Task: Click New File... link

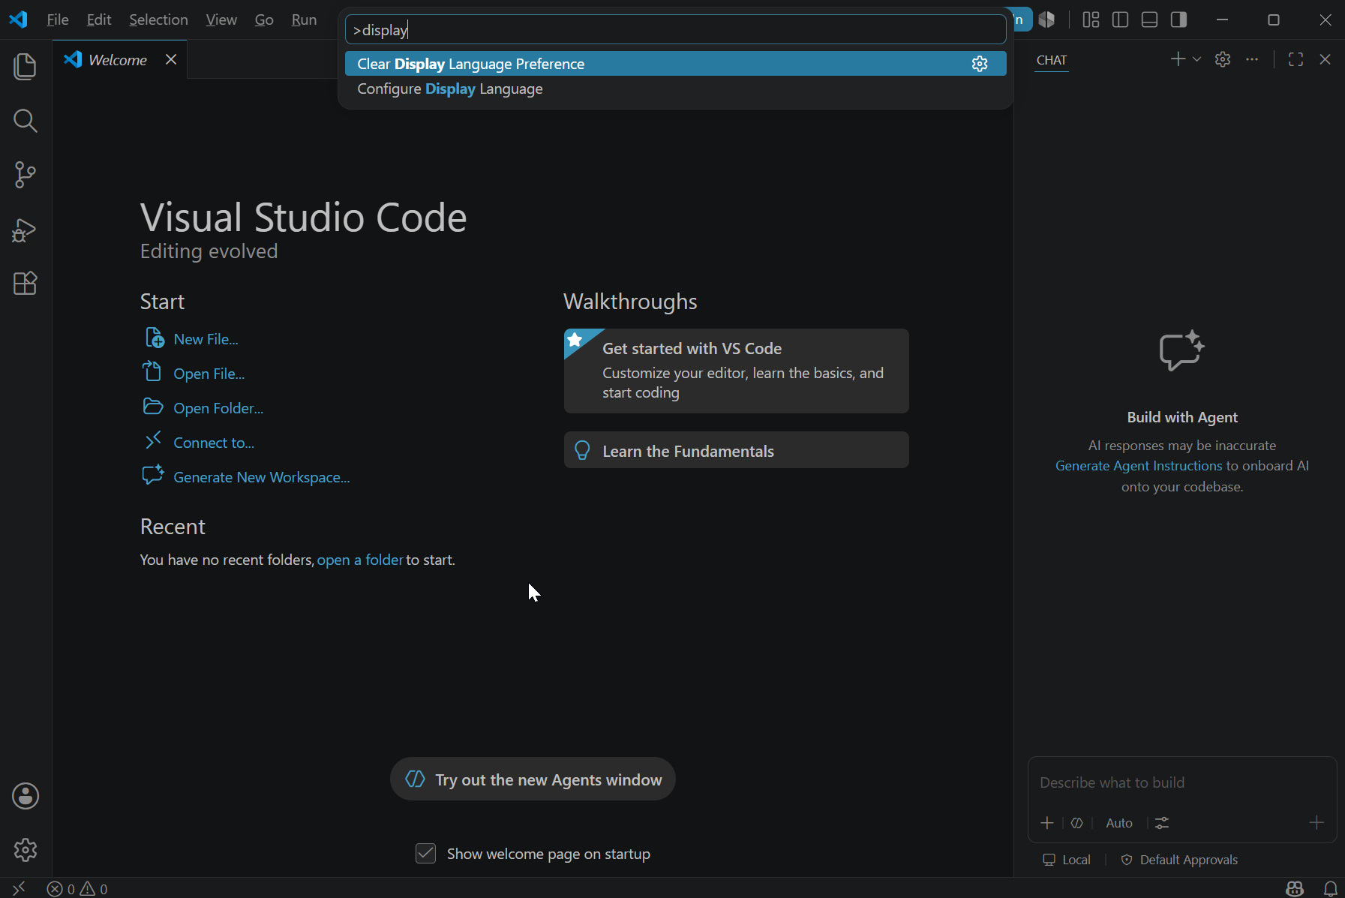Action: (206, 339)
